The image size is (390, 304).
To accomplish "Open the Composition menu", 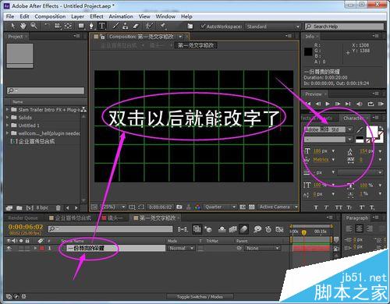I will (50, 16).
